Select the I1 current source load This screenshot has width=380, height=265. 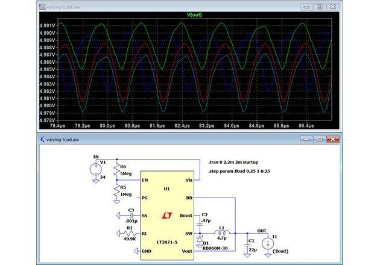tap(267, 241)
